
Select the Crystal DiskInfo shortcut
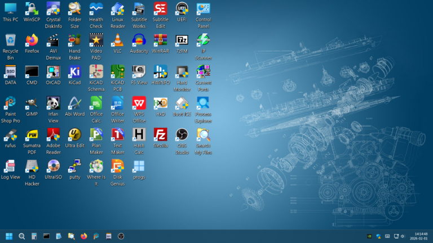coord(53,9)
